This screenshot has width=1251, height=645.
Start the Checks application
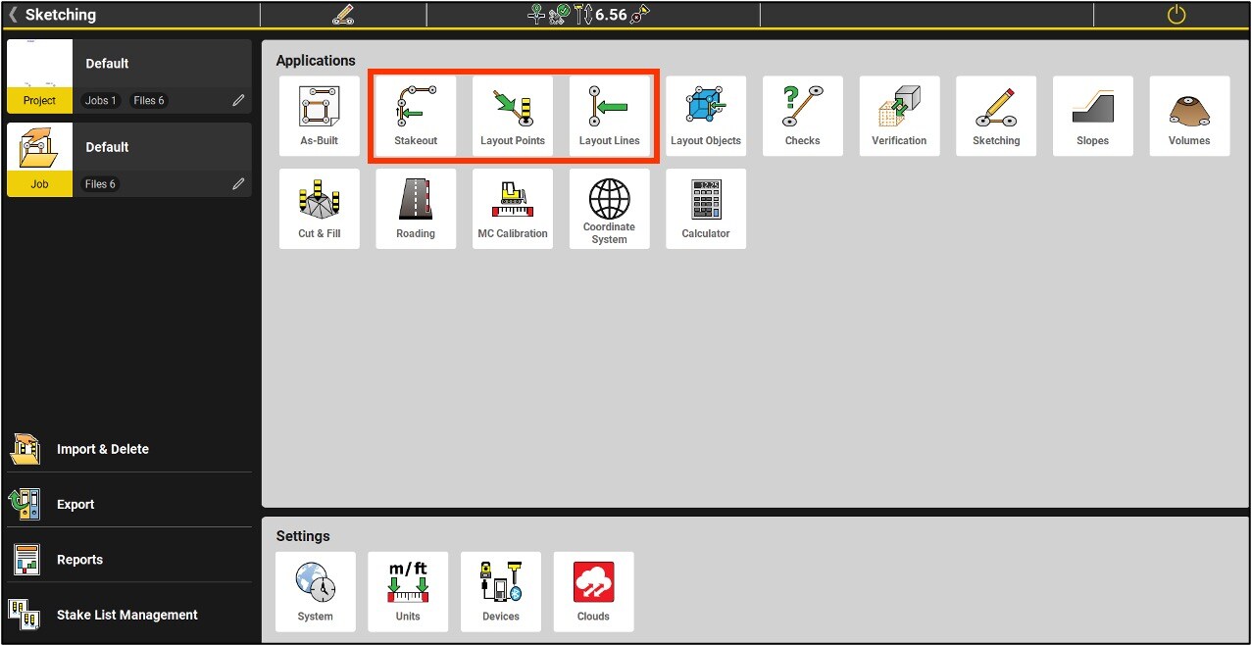[802, 116]
